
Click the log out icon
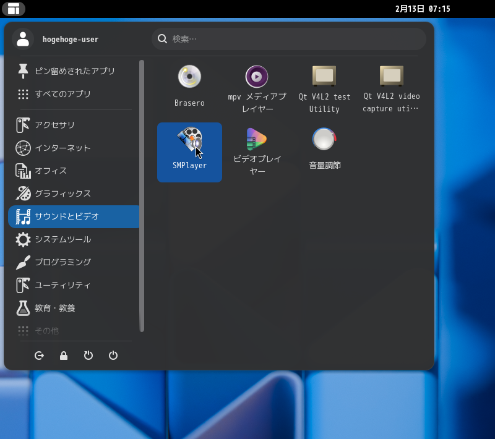[x=40, y=356]
